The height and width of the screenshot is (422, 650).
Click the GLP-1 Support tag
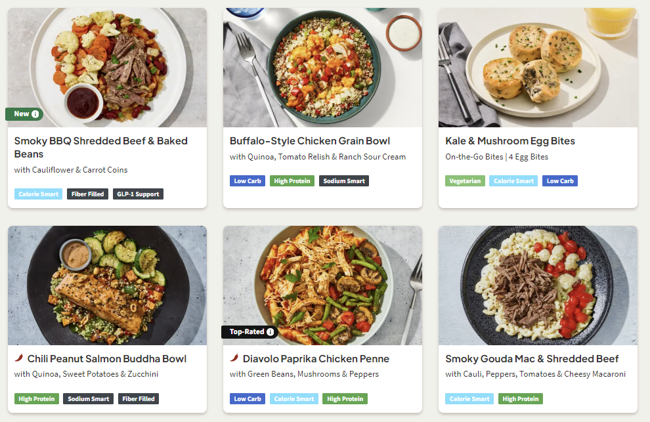138,194
